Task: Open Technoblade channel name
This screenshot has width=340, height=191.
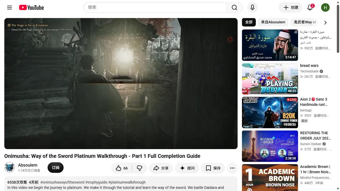Action: (x=309, y=71)
